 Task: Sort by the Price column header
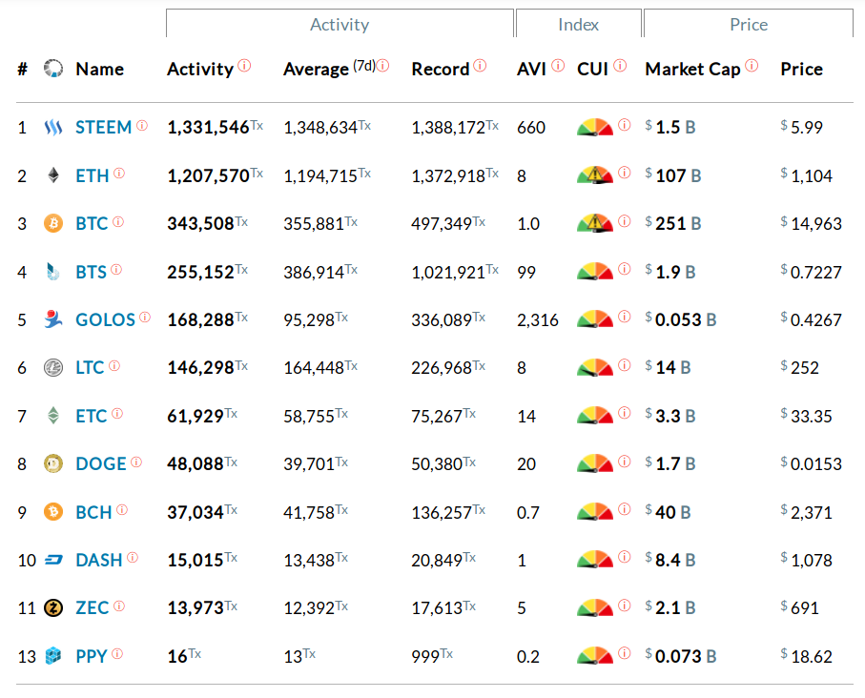pos(801,69)
